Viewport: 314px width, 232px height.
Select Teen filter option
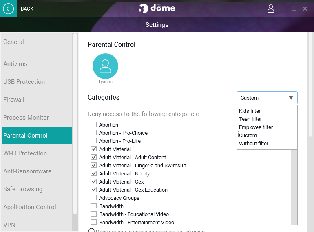click(250, 119)
